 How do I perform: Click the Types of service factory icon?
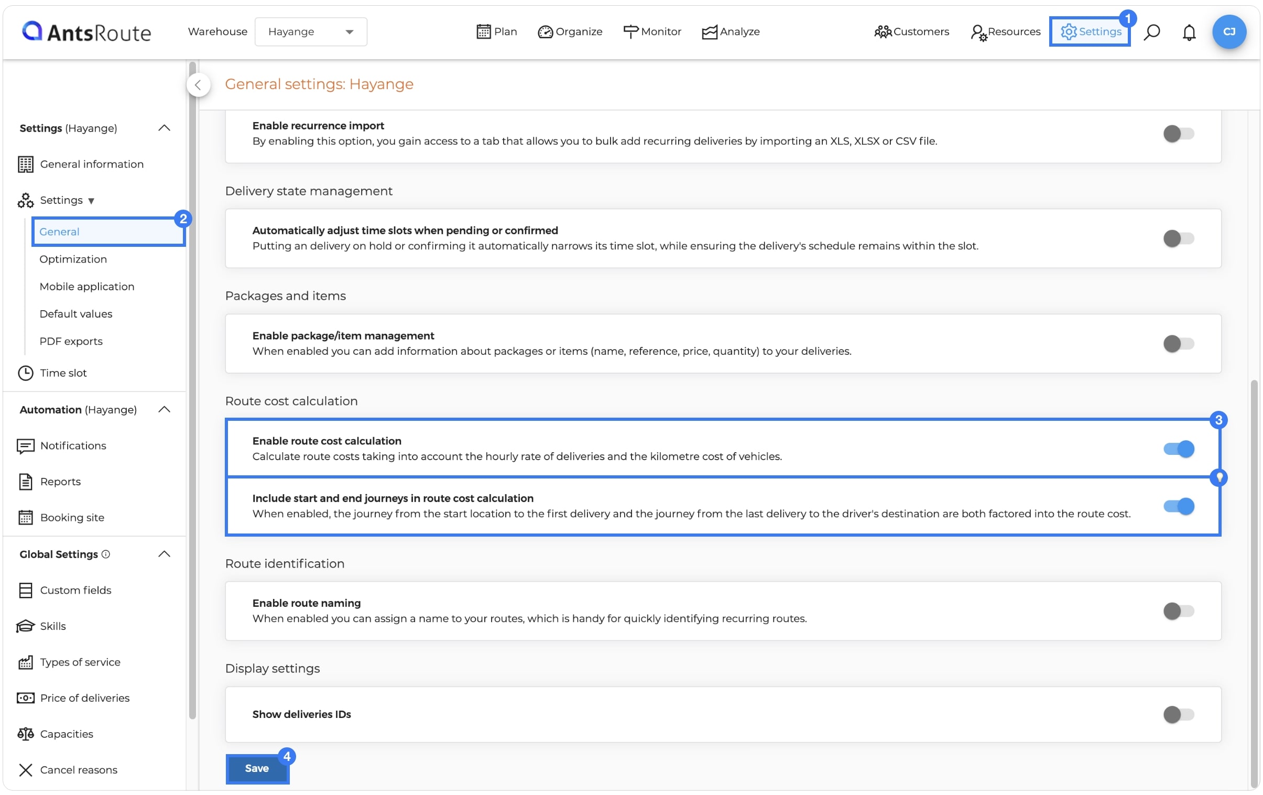tap(26, 662)
